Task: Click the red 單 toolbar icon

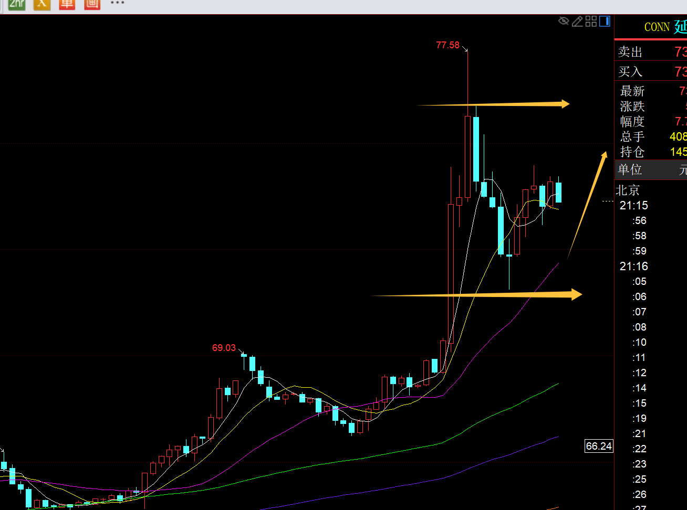Action: [67, 4]
